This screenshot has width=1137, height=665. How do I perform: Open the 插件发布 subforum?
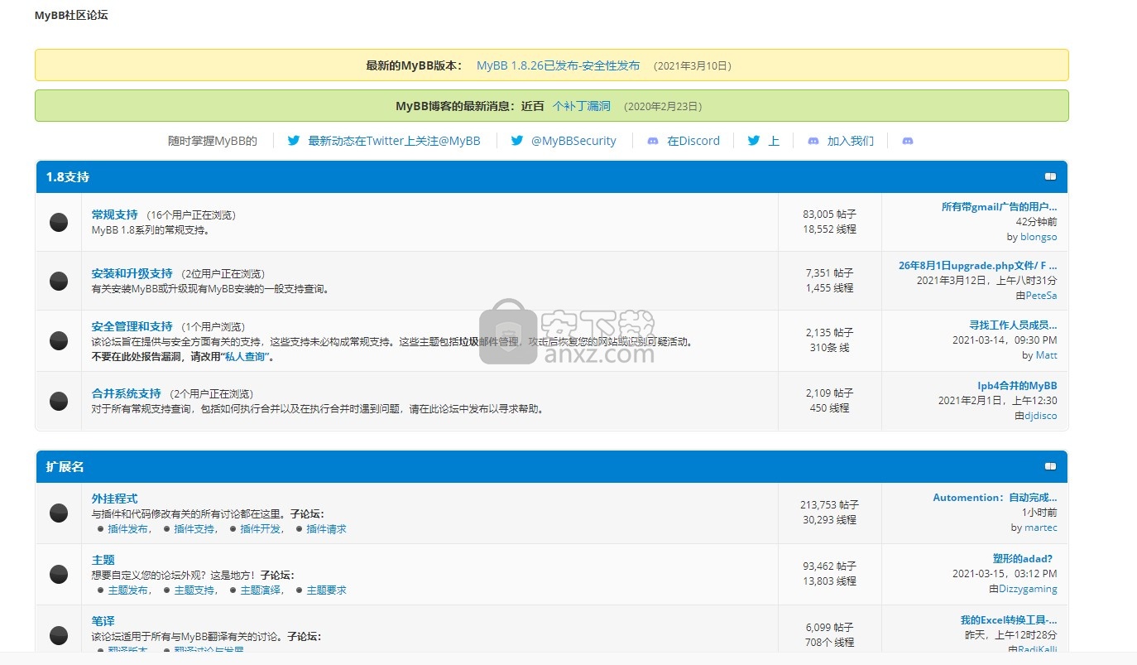pyautogui.click(x=129, y=529)
